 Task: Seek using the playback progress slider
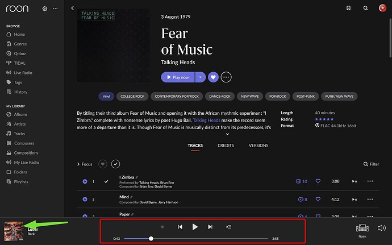tap(196, 239)
